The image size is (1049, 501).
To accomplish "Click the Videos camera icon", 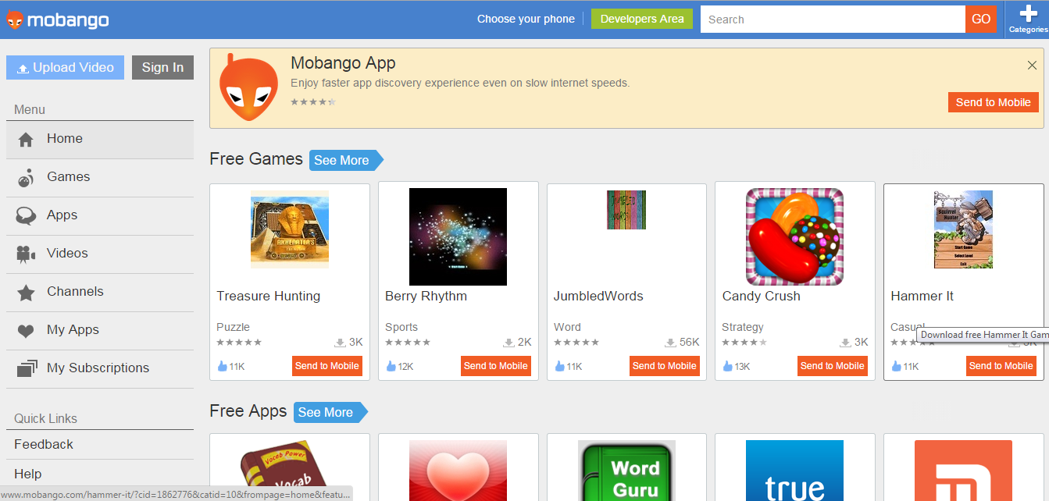I will pos(26,254).
